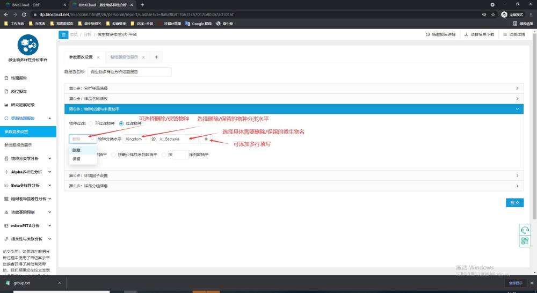The width and height of the screenshot is (537, 293).
Task: Switch to the 新结题报告展示 tab
Action: 124,57
